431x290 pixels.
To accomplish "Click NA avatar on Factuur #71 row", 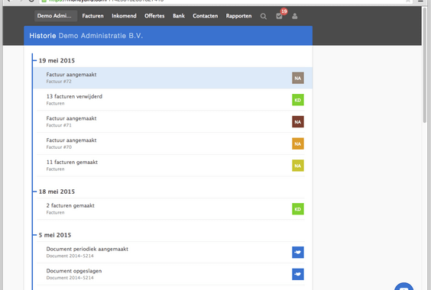I will [298, 122].
